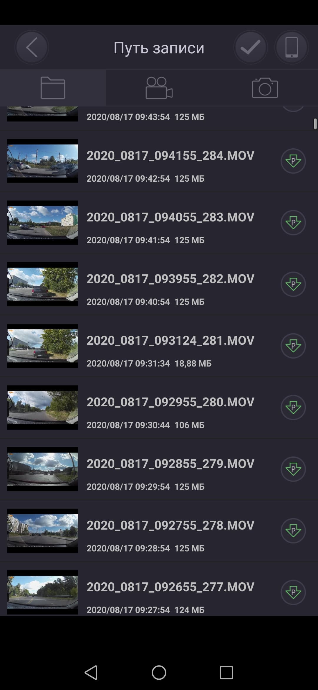The height and width of the screenshot is (690, 318).
Task: Switch to the video camera tab
Action: click(x=159, y=88)
